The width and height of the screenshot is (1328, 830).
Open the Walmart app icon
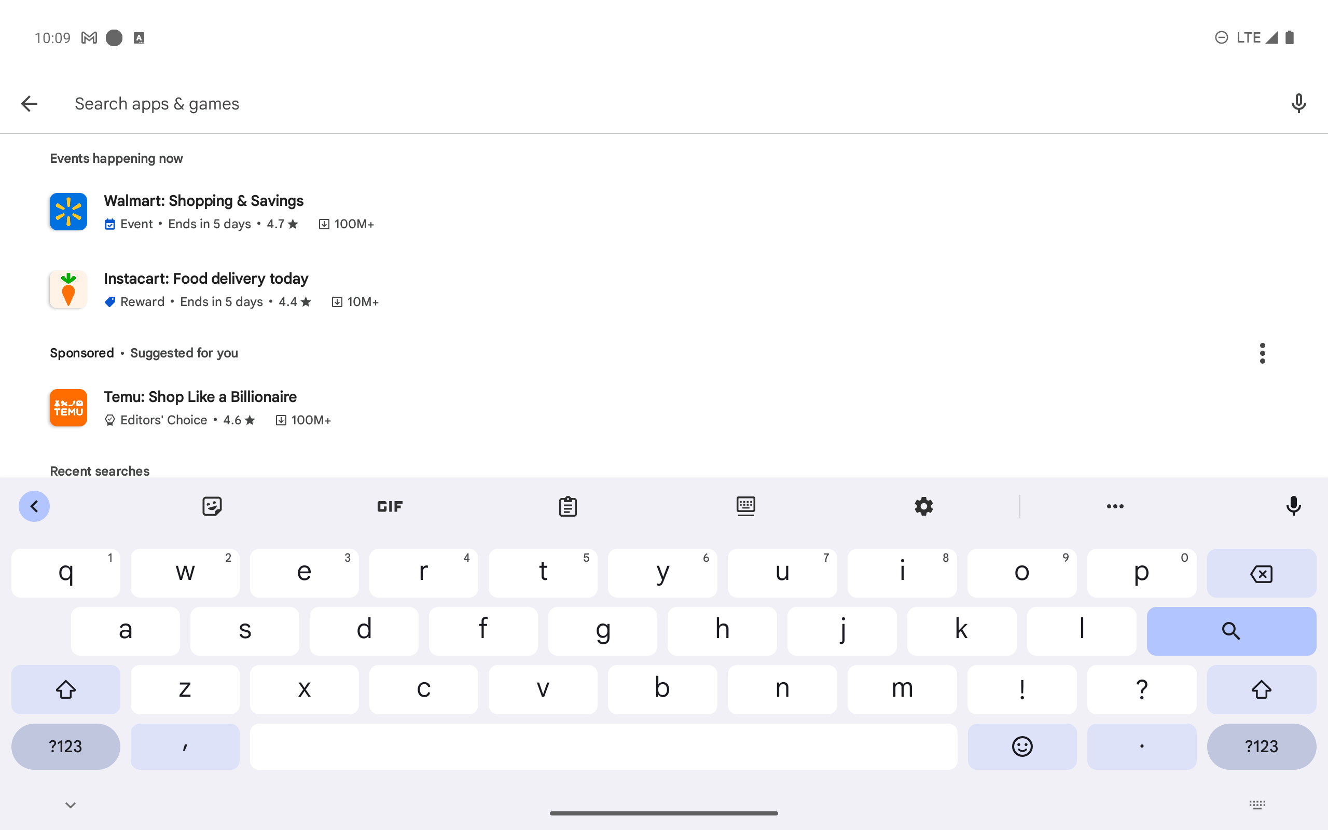point(68,211)
